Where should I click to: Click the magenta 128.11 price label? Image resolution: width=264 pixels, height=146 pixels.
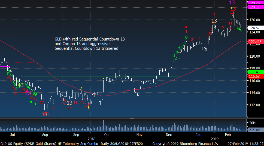(x=255, y=7)
